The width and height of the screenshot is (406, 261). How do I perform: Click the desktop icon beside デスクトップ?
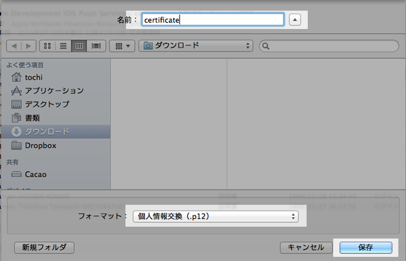(17, 104)
